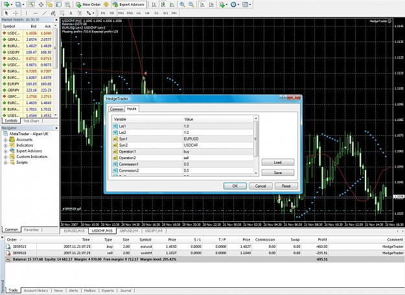
Task: Click OK in HedgeTrader dialog
Action: 235,186
